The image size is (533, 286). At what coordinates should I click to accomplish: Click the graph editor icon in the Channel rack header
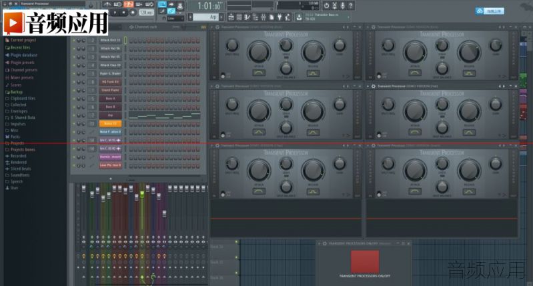(x=203, y=27)
